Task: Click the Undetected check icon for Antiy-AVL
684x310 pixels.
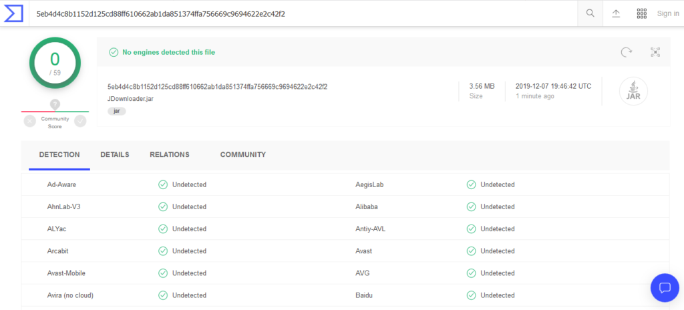Action: (471, 228)
